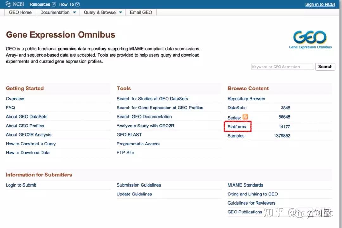The width and height of the screenshot is (342, 228).
Task: Select Email GEO menu item
Action: tap(141, 12)
